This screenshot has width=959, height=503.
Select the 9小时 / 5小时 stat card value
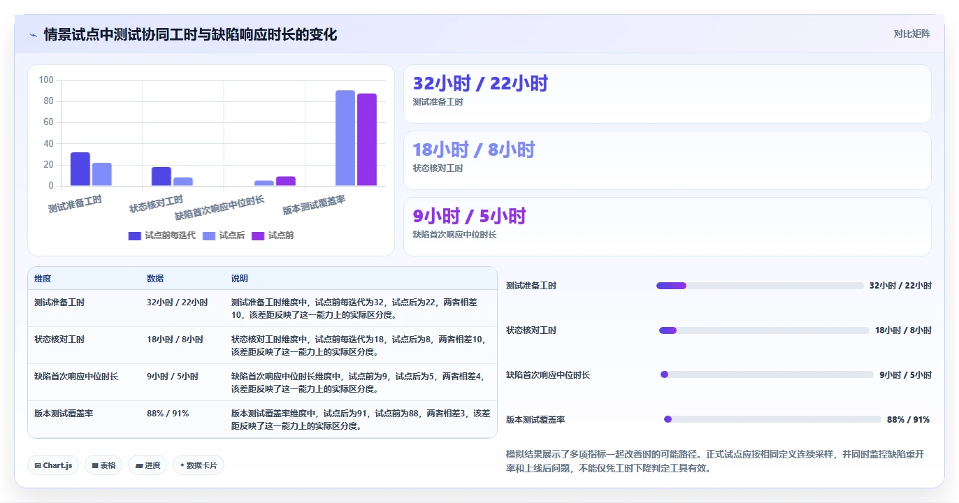(469, 217)
